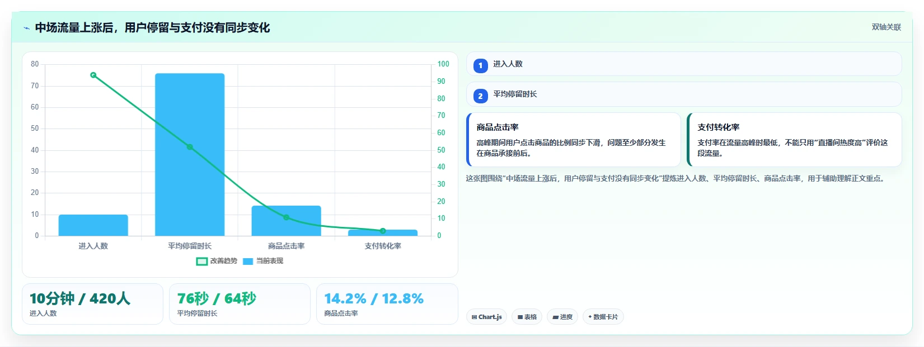Click the chart title 中场流量上涨后 heading

click(152, 28)
